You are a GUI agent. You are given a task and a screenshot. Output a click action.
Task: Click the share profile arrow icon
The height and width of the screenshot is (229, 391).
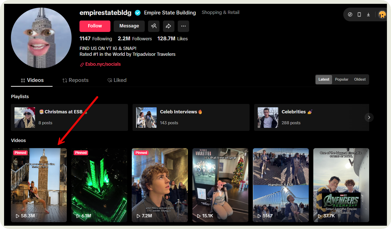(x=169, y=26)
